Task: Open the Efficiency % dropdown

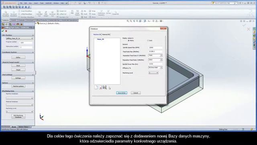Action: pyautogui.click(x=161, y=68)
